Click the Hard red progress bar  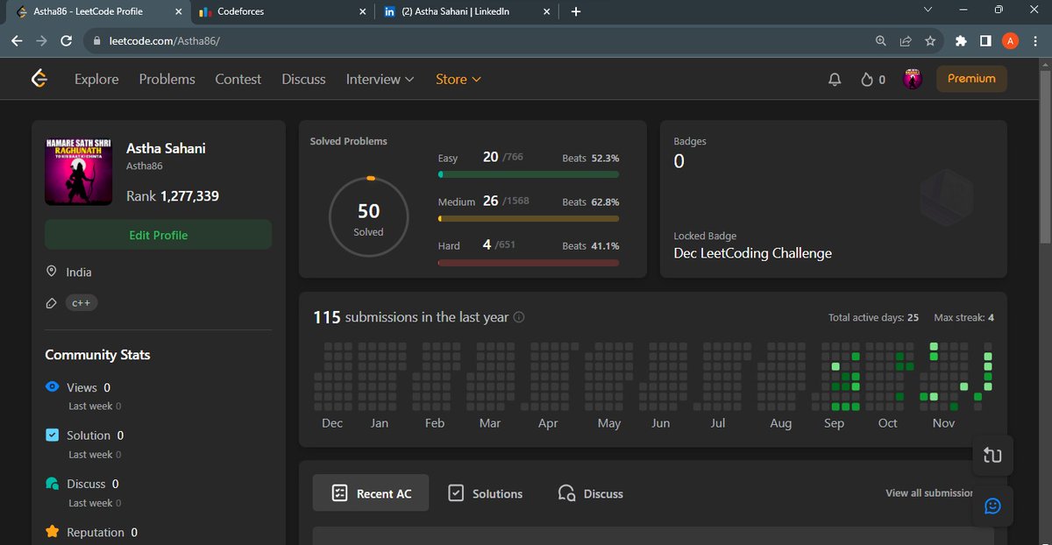point(528,262)
